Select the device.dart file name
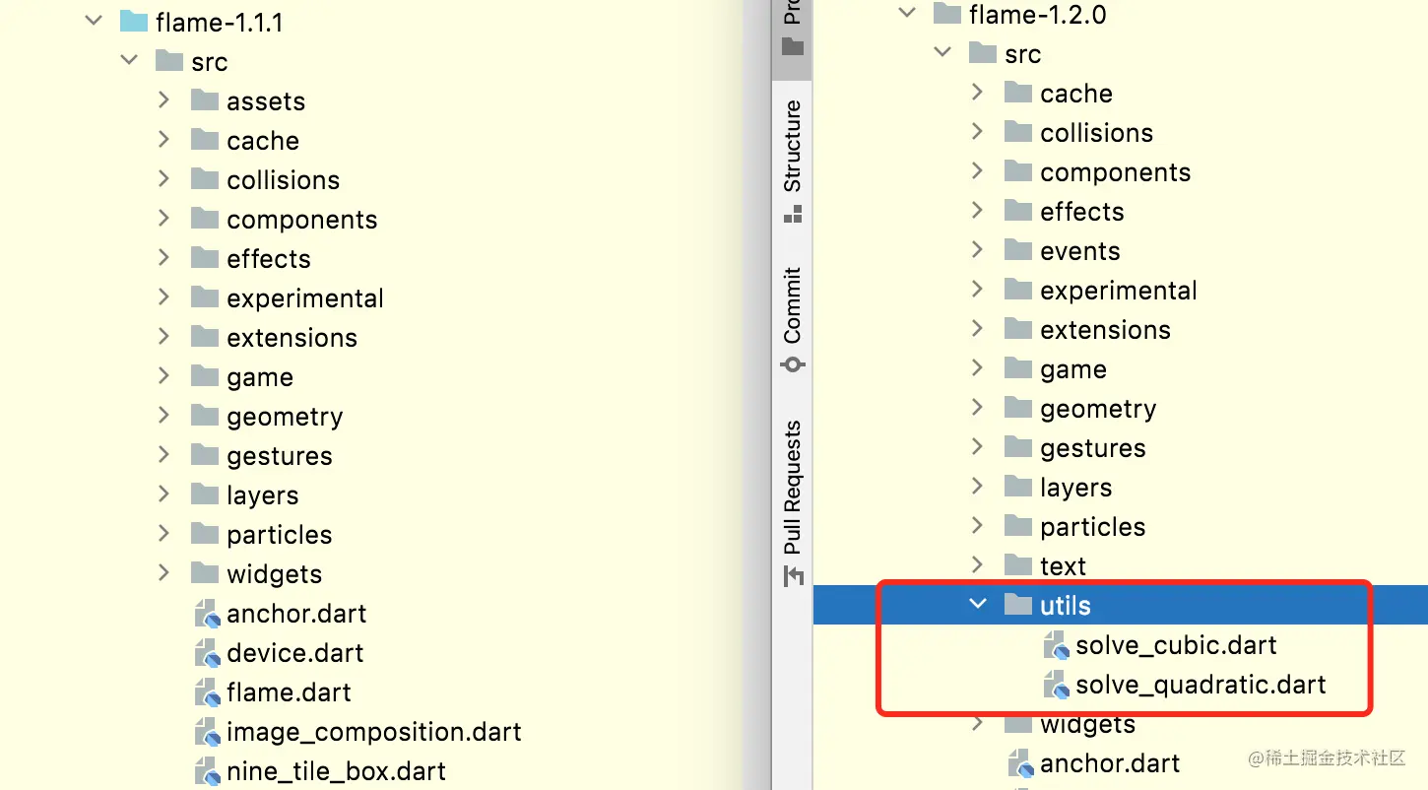The width and height of the screenshot is (1428, 790). [295, 653]
